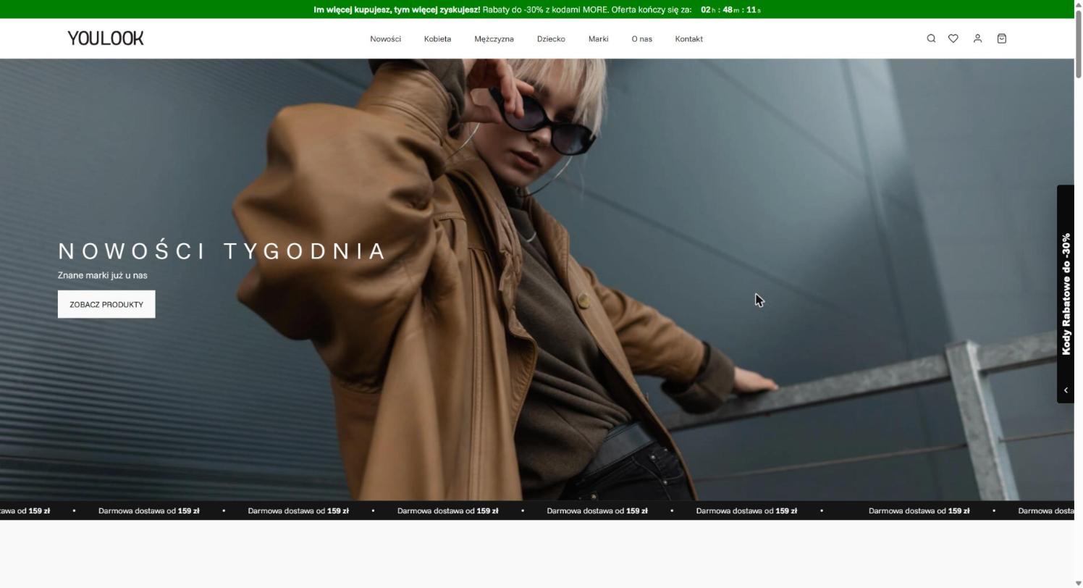Open the Marki menu
The image size is (1083, 588).
point(598,39)
